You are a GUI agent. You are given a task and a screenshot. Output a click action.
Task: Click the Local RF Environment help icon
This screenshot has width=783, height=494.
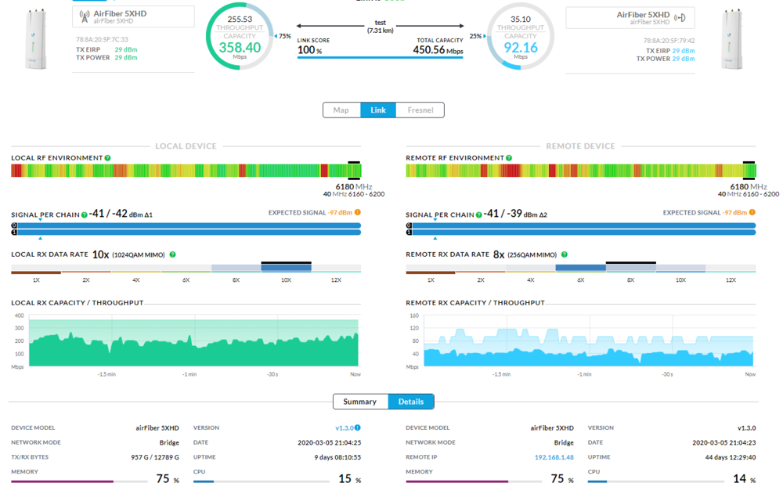[x=108, y=158]
